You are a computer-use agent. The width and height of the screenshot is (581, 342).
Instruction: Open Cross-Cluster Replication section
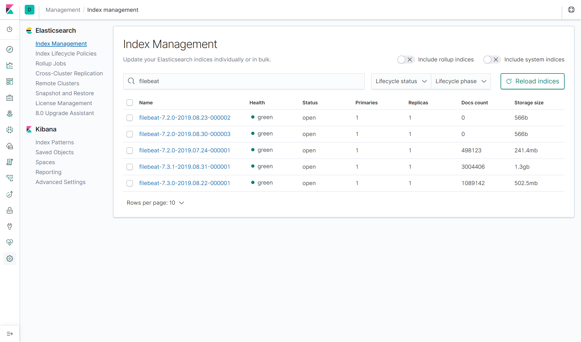pyautogui.click(x=69, y=73)
